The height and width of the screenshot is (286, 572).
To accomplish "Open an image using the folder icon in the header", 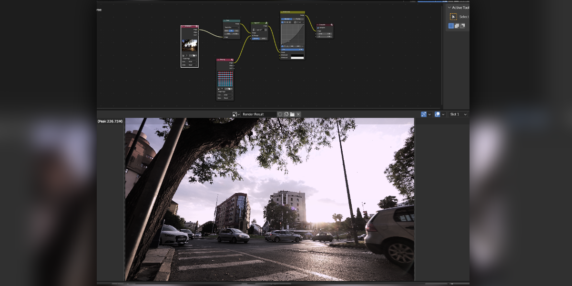I will (293, 114).
